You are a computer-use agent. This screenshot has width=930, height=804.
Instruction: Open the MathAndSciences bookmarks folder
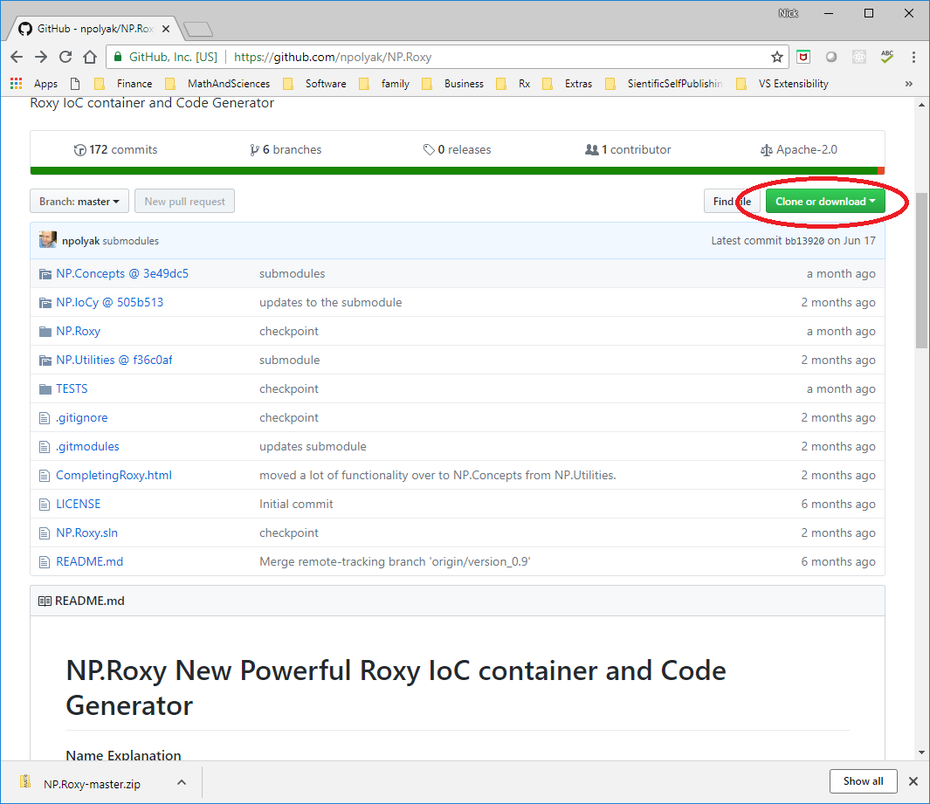point(217,84)
